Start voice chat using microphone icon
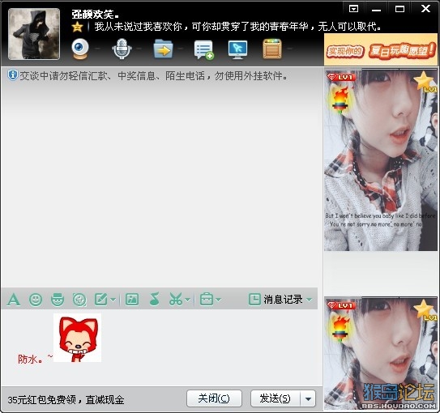 coord(122,49)
